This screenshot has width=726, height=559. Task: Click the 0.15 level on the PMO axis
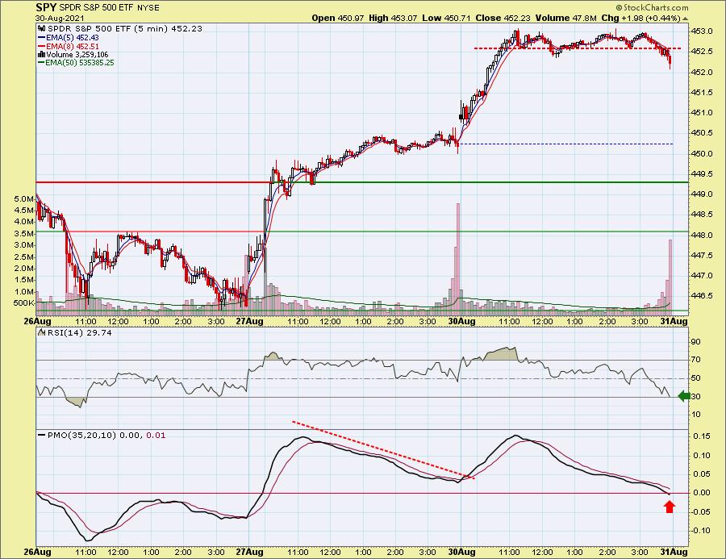702,436
